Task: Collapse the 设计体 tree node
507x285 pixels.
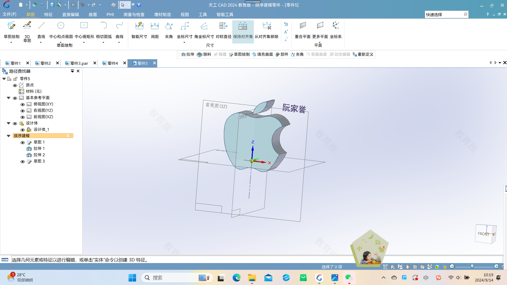Action: 8,123
